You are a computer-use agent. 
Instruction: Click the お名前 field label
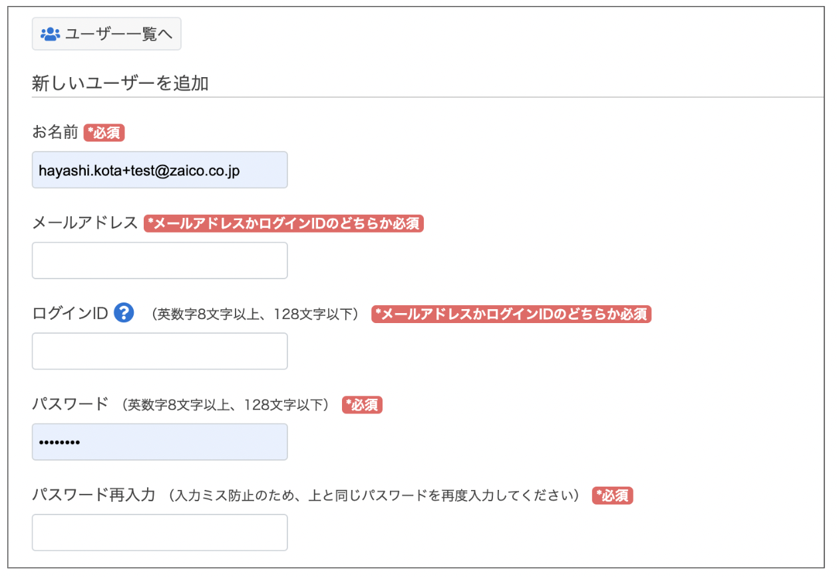55,132
